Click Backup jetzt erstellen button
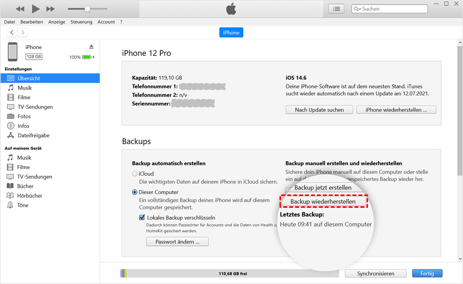This screenshot has width=463, height=284. [x=323, y=188]
